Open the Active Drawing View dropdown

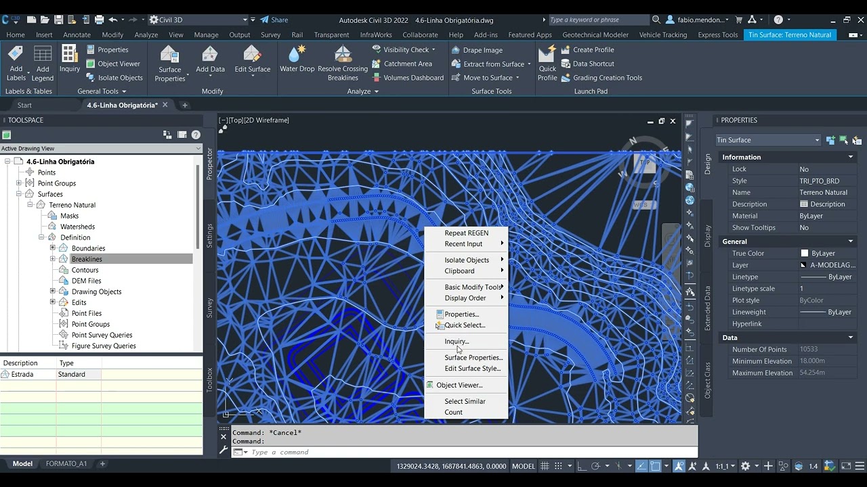tap(101, 148)
